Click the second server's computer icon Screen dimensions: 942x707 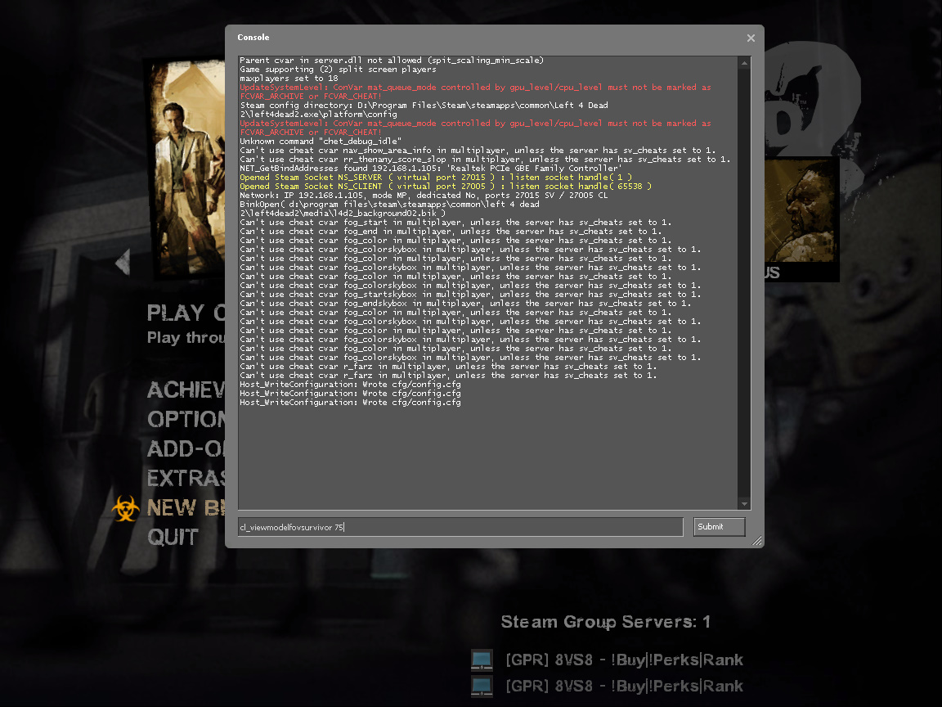(482, 686)
